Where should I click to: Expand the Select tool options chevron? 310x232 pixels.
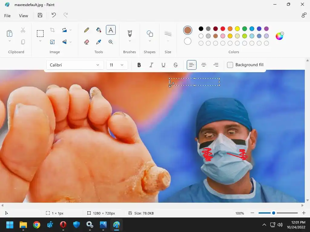point(40,41)
